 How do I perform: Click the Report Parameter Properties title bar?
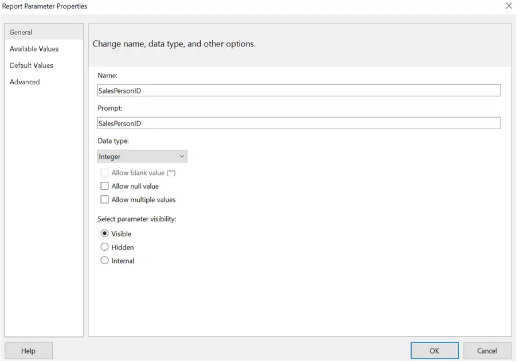point(229,6)
